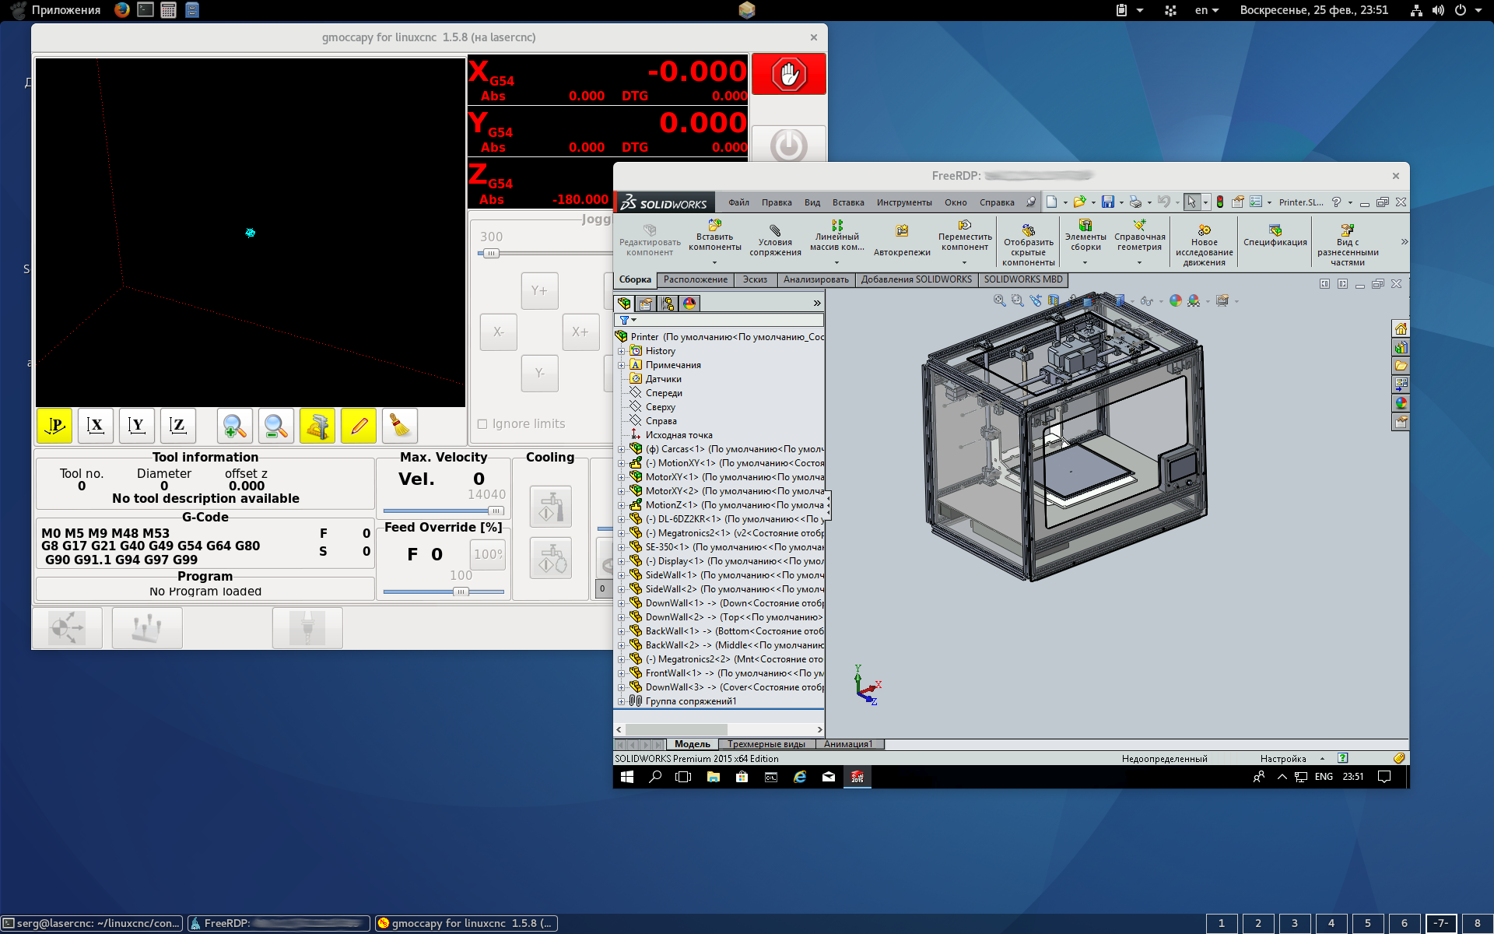Click the red emergency stop button

click(x=788, y=75)
